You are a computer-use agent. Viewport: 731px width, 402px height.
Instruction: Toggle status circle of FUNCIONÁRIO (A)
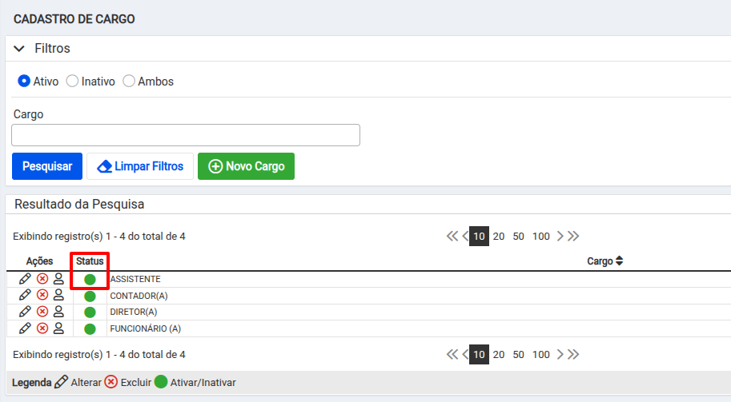(x=90, y=329)
